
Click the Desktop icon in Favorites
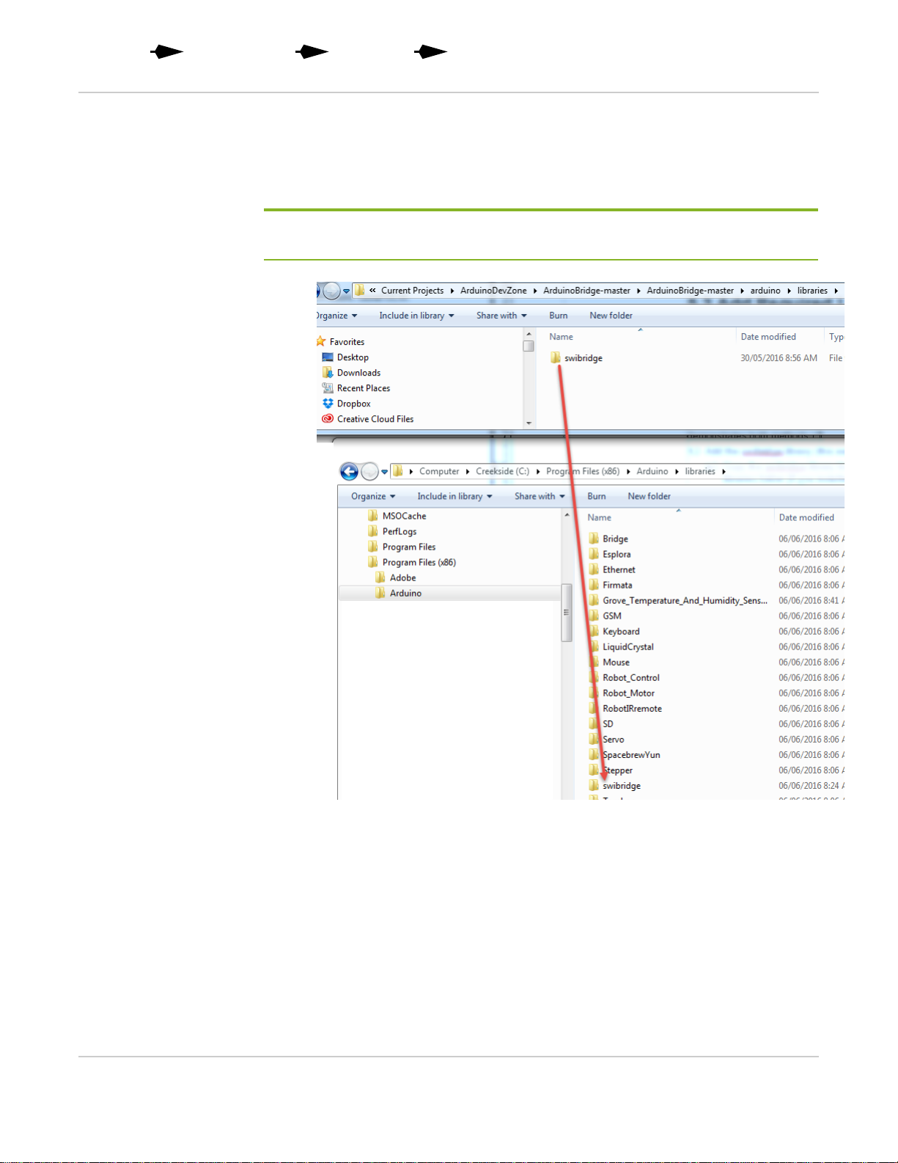(x=328, y=357)
